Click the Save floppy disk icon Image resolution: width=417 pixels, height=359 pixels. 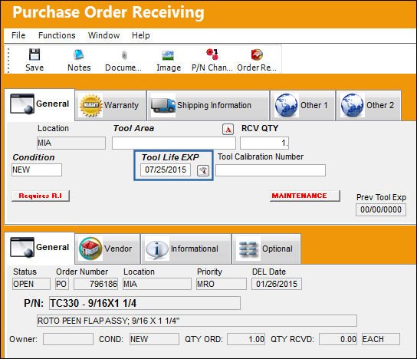(34, 54)
